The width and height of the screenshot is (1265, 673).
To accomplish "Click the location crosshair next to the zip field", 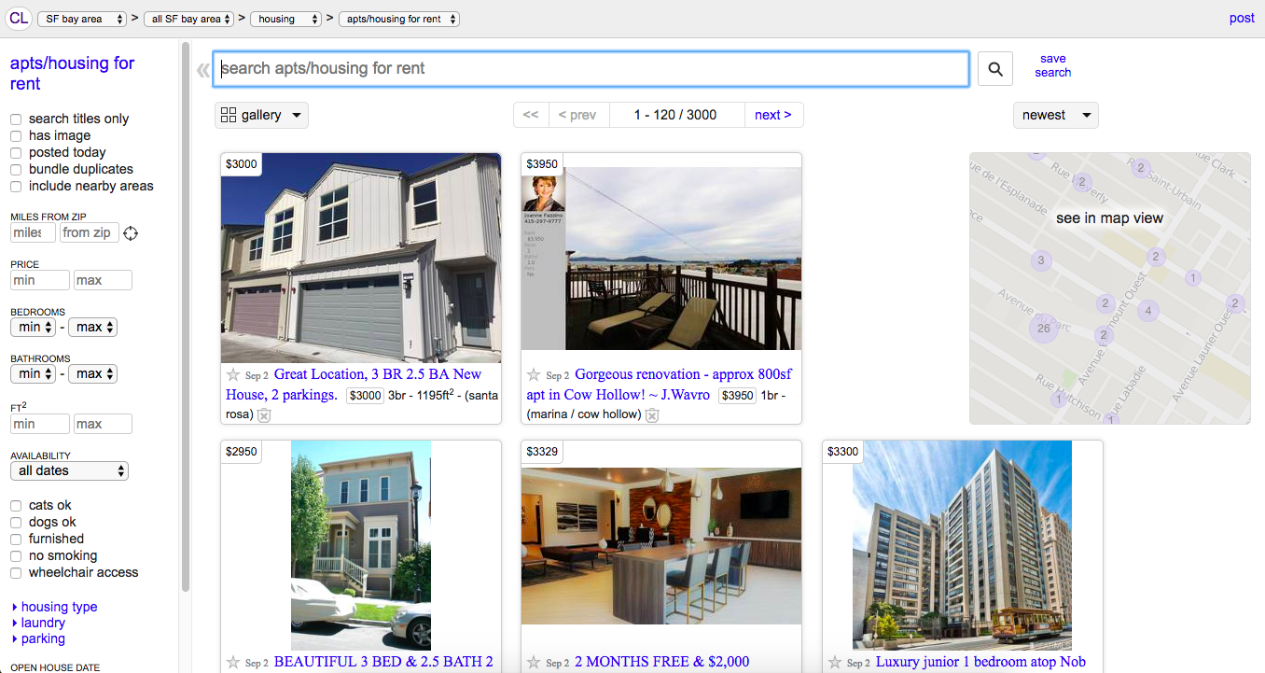I will point(131,233).
